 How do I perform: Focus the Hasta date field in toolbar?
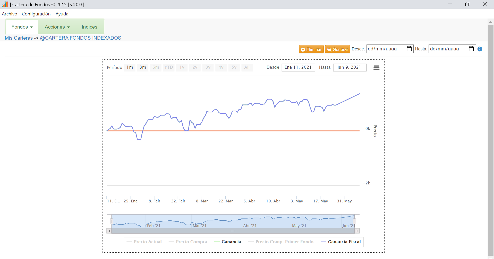(452, 49)
